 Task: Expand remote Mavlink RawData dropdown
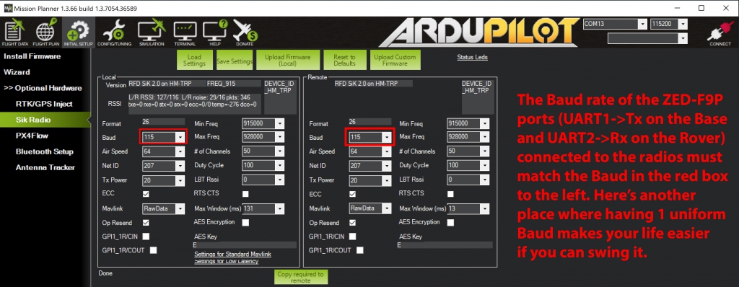coord(370,208)
